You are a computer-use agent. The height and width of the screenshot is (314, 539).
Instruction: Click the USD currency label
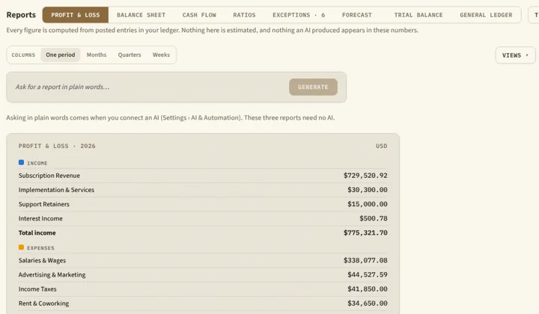(381, 146)
